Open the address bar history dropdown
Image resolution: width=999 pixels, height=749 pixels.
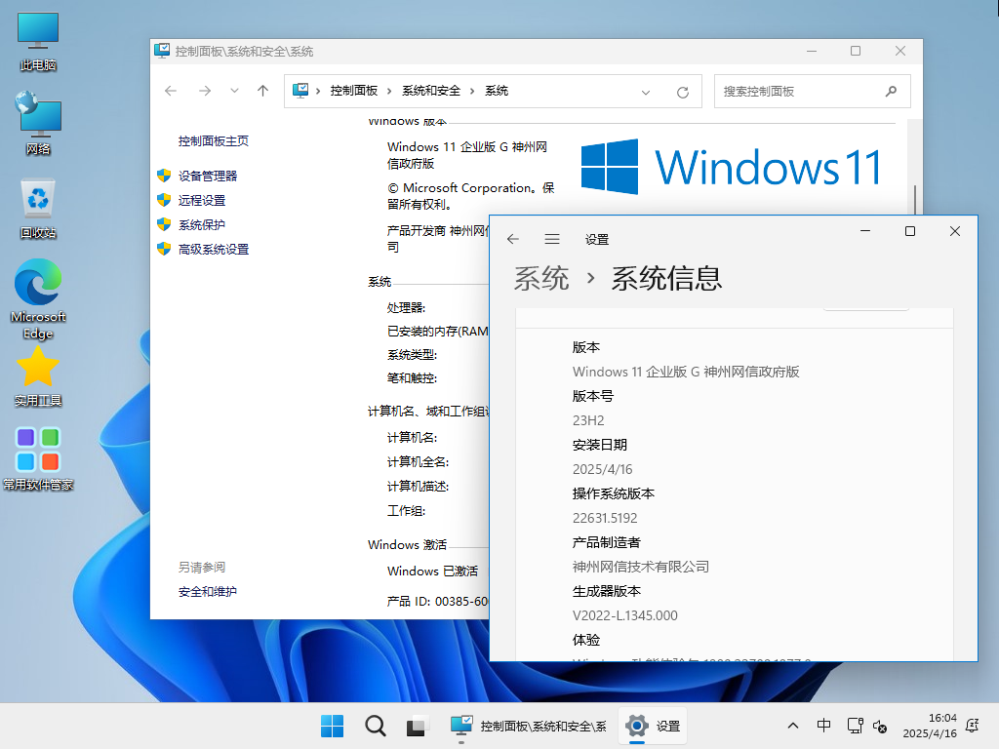[646, 92]
